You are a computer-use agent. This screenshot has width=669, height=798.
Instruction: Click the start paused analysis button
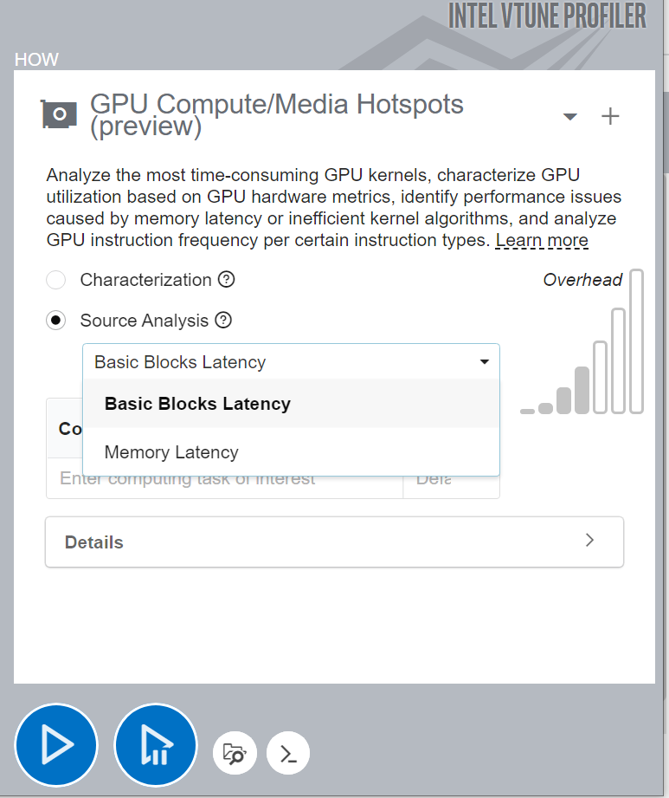pos(156,745)
